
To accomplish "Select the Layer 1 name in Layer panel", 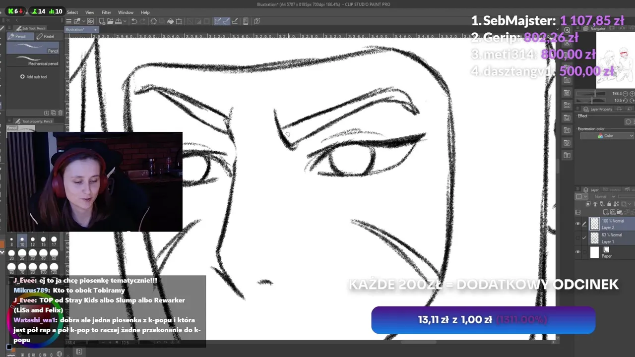I will [x=608, y=242].
